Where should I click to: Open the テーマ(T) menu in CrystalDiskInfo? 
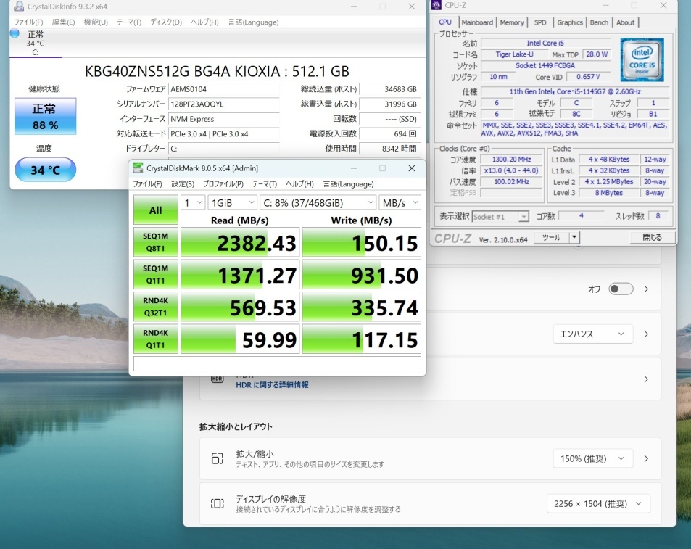point(129,22)
